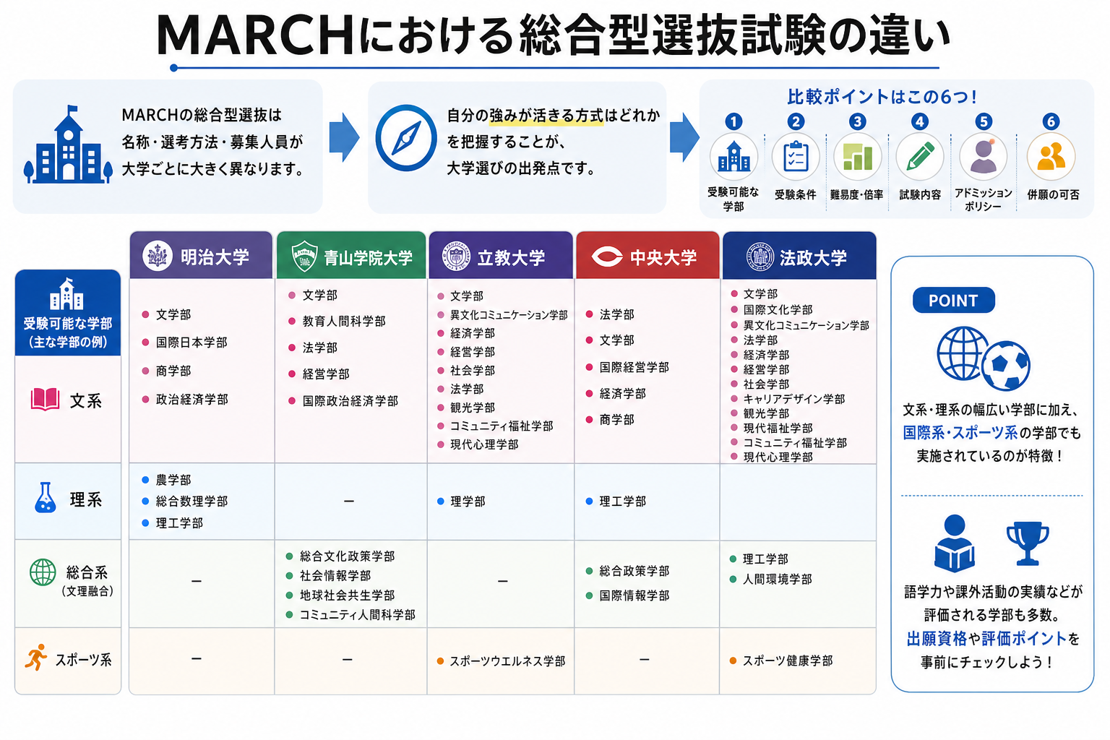The width and height of the screenshot is (1110, 740).
Task: Select the 立教大学 column header
Action: 501,255
